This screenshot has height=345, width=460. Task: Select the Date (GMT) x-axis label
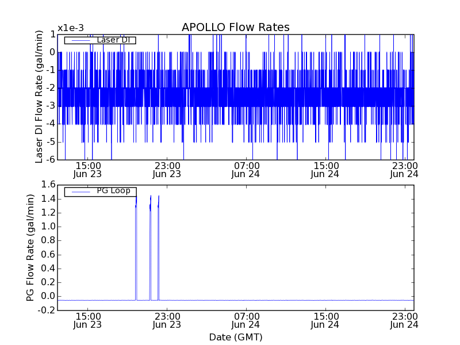(x=235, y=337)
